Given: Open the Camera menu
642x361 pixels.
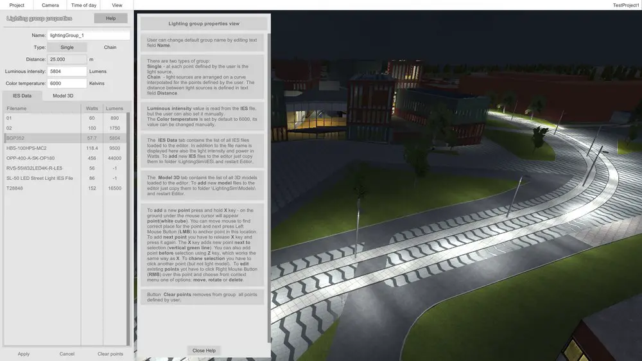Looking at the screenshot, I should click(x=50, y=5).
